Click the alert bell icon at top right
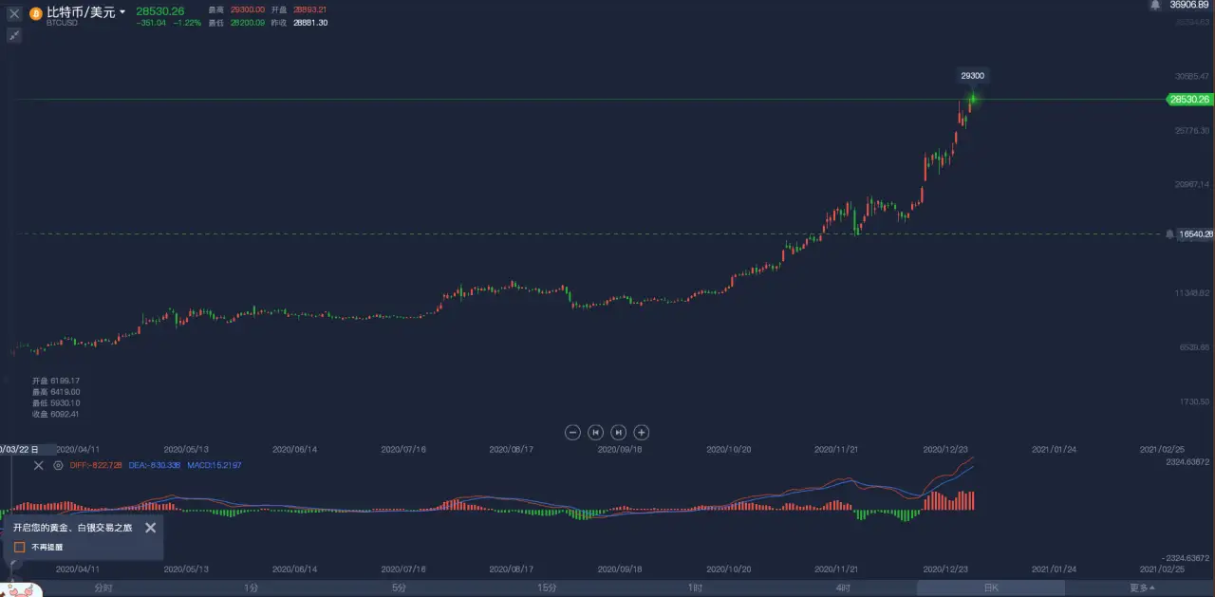1215x597 pixels. [x=1155, y=6]
